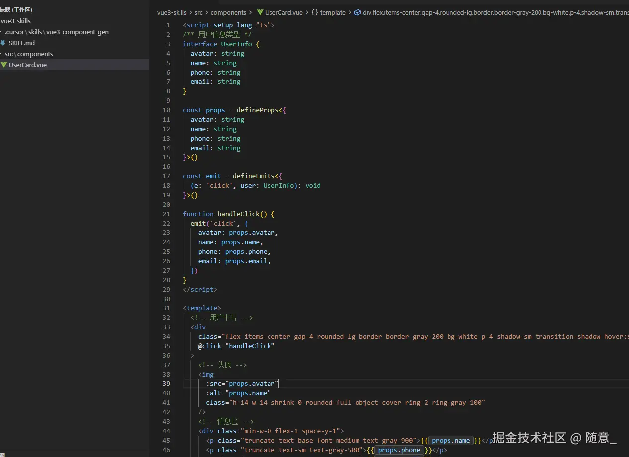Click email: string on line 7
629x457 pixels.
(215, 81)
